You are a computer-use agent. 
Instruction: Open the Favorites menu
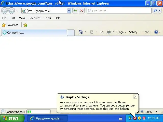pos(35,18)
